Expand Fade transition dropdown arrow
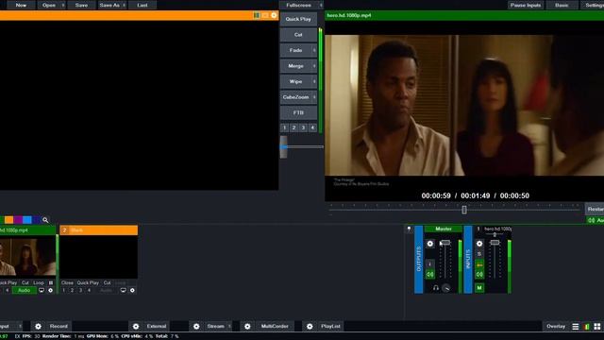Image resolution: width=604 pixels, height=340 pixels. [314, 50]
